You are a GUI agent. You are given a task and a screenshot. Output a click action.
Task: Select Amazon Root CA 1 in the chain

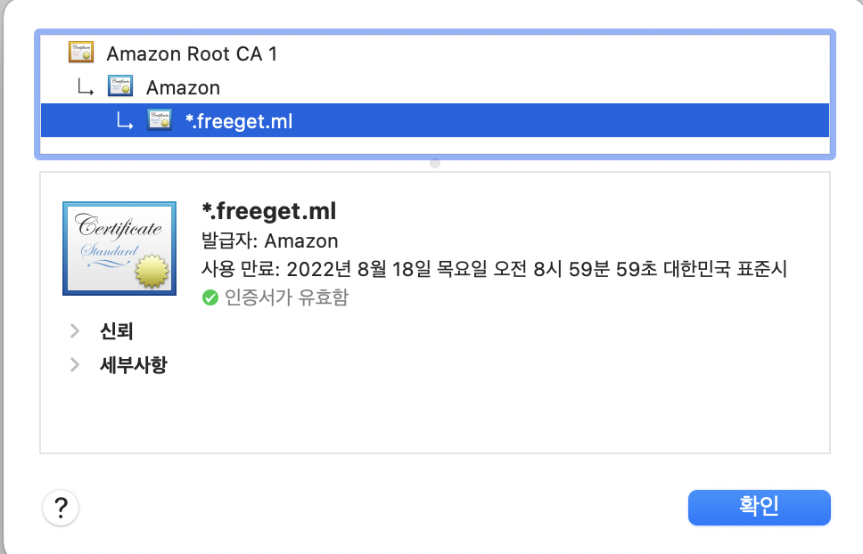tap(192, 53)
